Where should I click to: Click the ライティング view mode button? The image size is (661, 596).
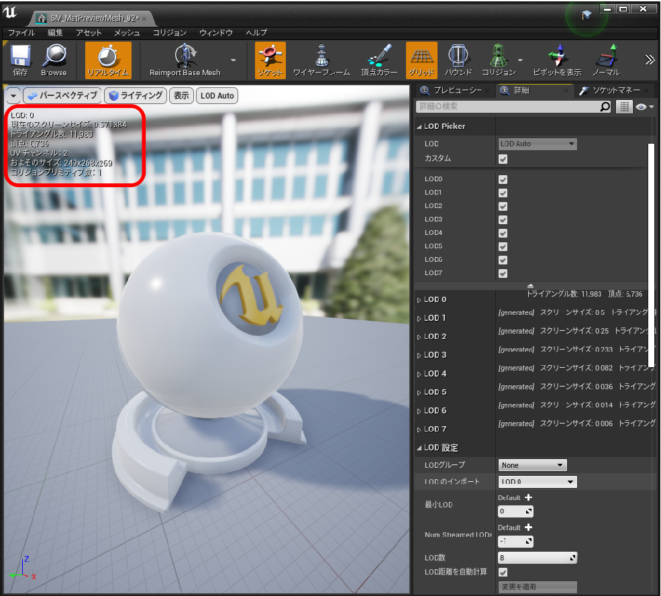[136, 96]
